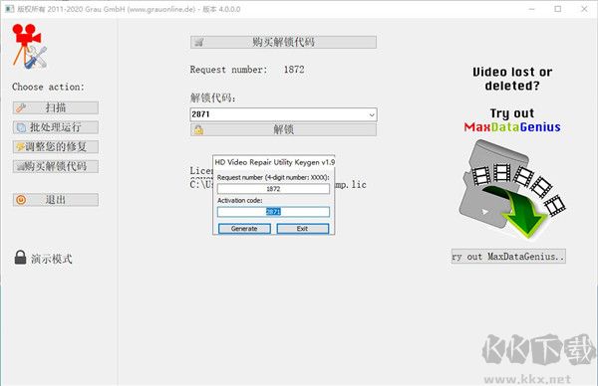Click the top 购买解锁代码 purchase button

point(283,42)
